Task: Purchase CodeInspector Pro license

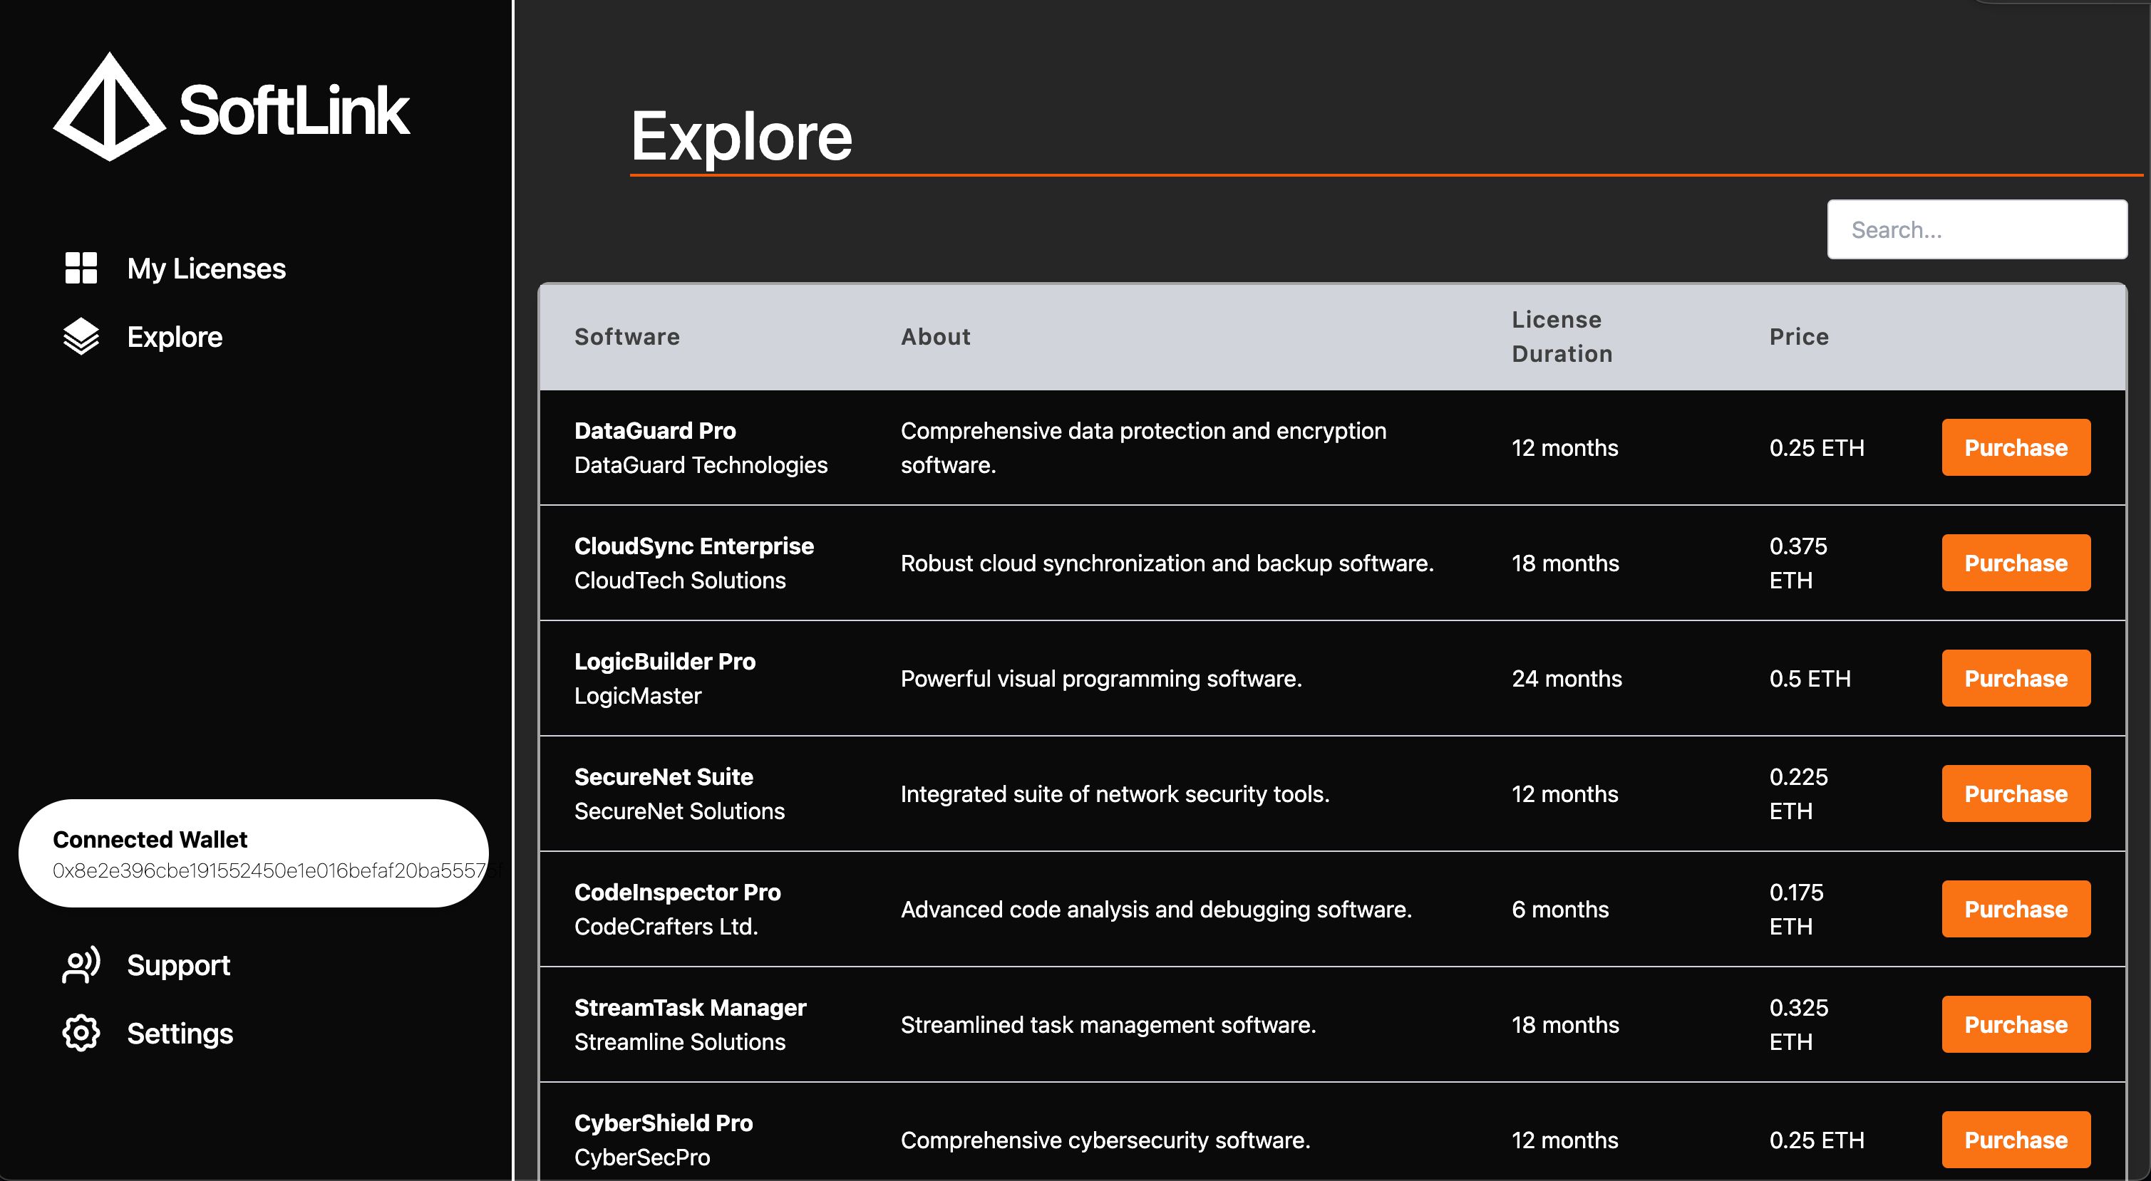Action: [2016, 909]
